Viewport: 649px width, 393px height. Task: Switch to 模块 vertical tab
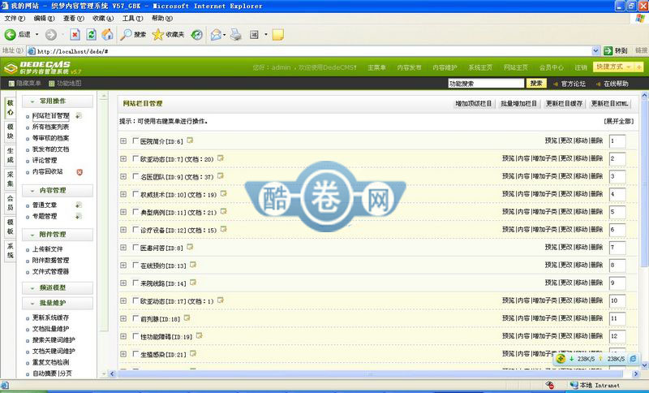pos(11,132)
